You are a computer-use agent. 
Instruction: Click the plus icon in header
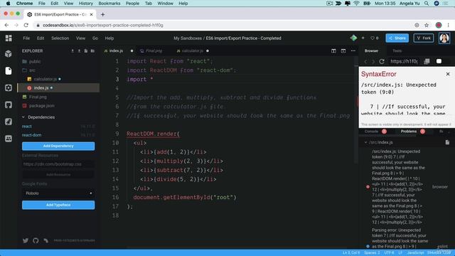point(363,38)
